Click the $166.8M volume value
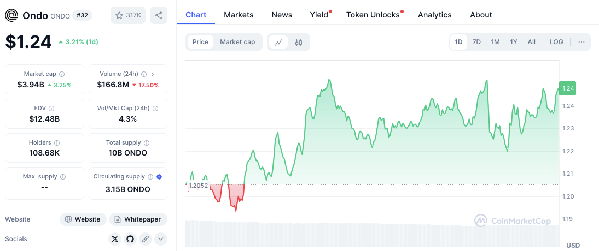The width and height of the screenshot is (599, 251). pos(113,85)
